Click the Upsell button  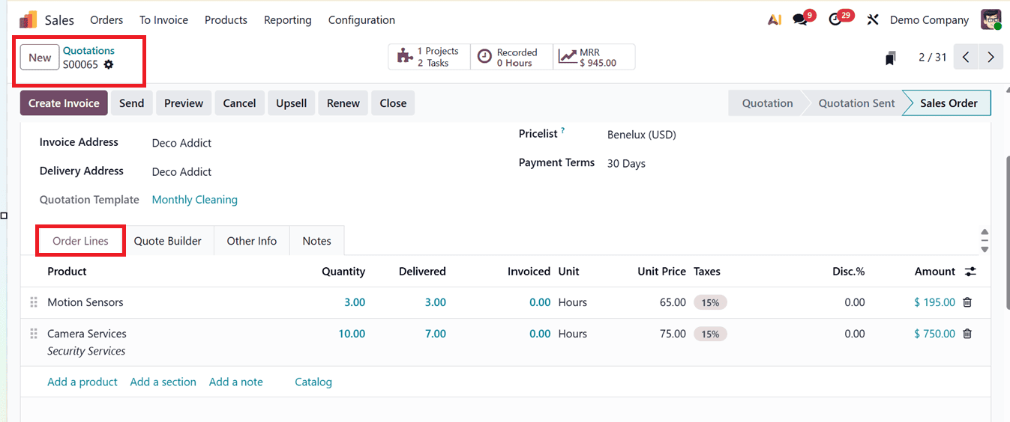pyautogui.click(x=291, y=103)
